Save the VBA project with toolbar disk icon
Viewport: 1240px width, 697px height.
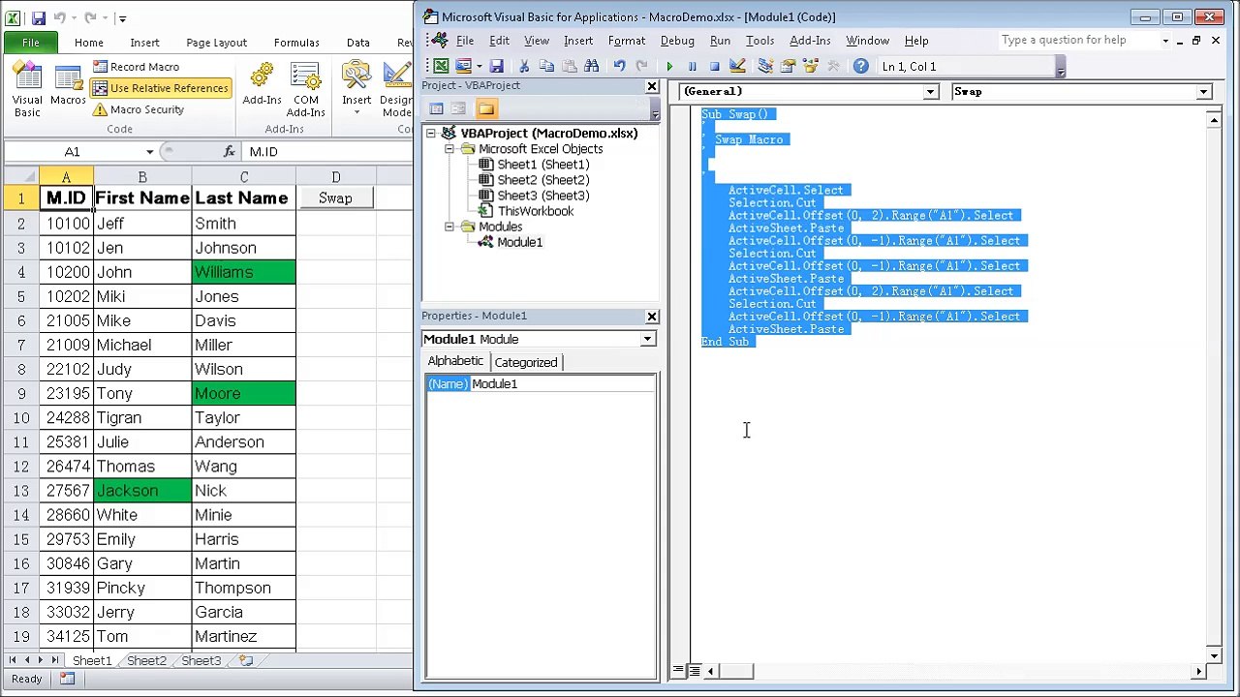(496, 67)
